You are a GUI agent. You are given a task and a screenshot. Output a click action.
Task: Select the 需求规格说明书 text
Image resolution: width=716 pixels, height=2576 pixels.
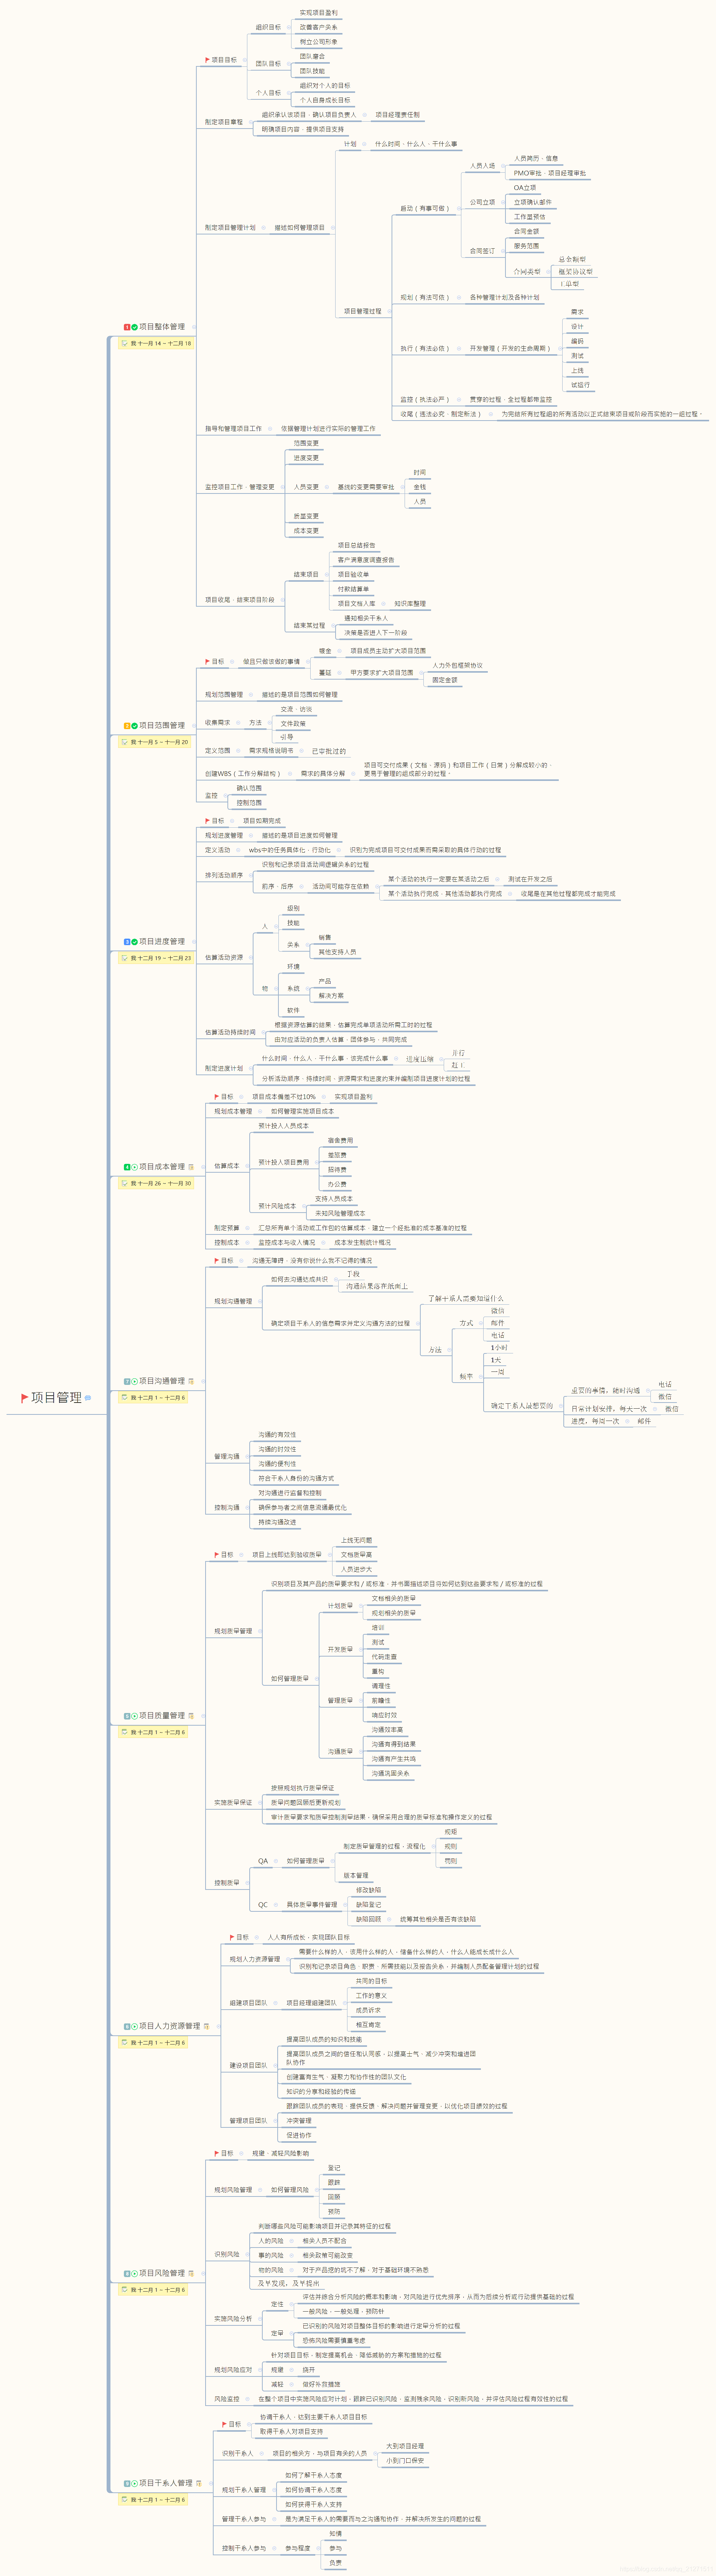pos(272,751)
